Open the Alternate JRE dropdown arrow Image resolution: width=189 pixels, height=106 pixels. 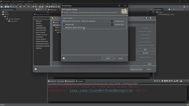pos(112,24)
